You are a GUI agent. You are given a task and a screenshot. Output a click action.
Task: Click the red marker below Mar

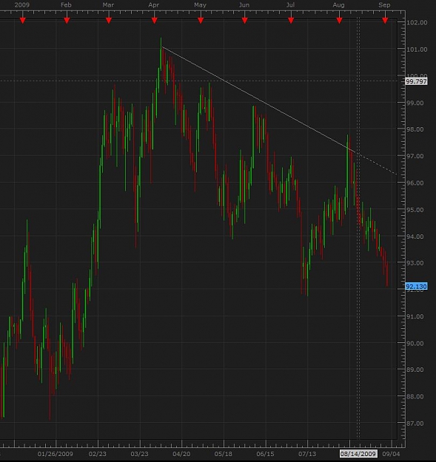[109, 21]
